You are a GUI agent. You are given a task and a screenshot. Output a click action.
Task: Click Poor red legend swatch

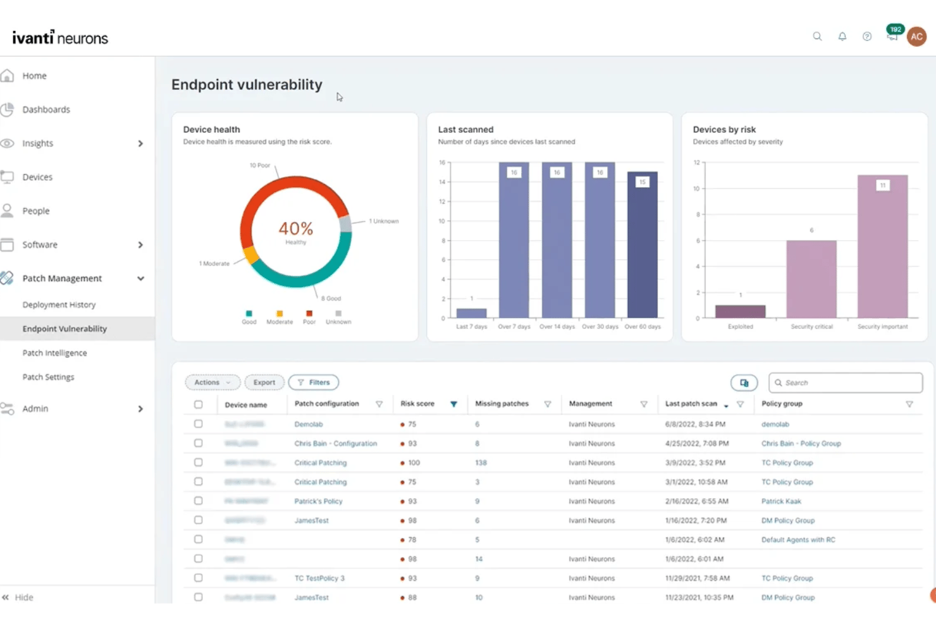[x=309, y=314]
